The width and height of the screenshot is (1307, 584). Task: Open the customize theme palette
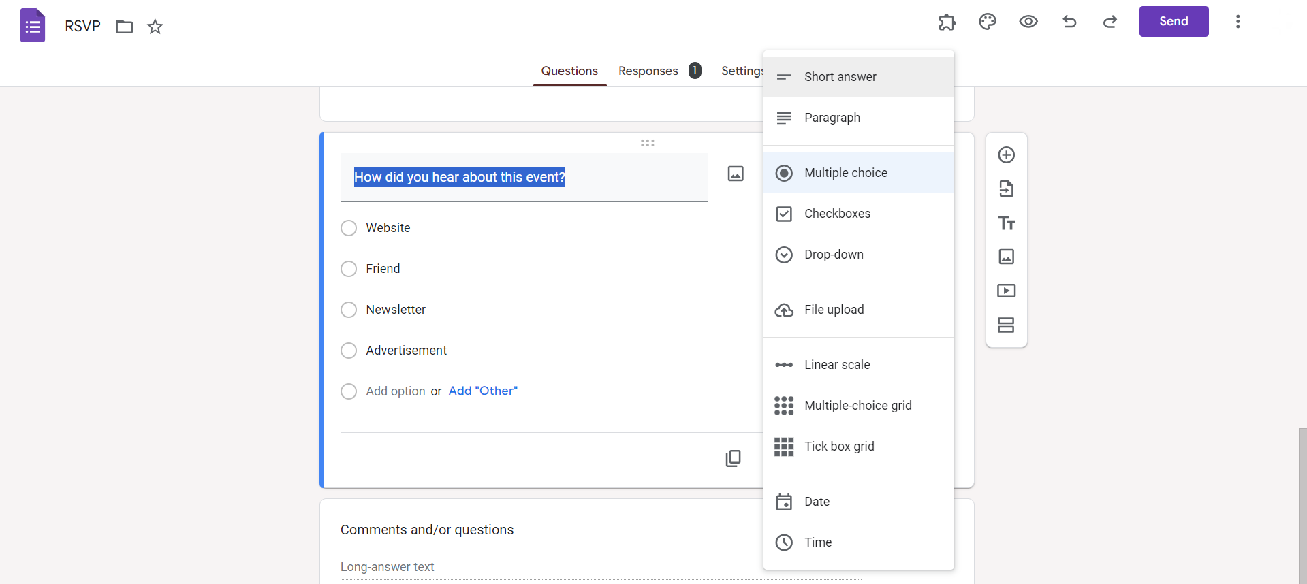[x=988, y=22]
